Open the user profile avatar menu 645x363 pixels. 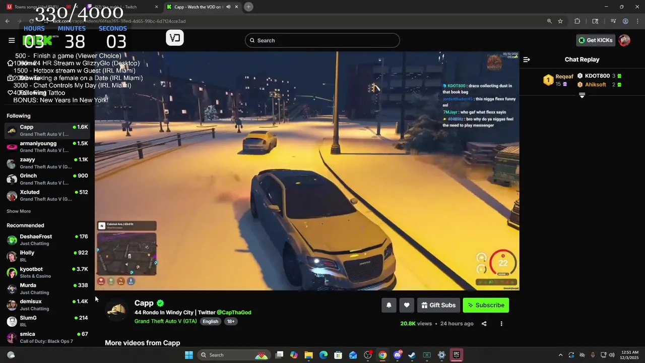(624, 40)
